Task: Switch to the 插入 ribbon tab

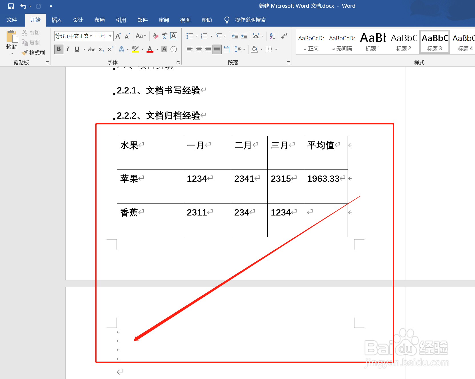Action: (x=57, y=20)
